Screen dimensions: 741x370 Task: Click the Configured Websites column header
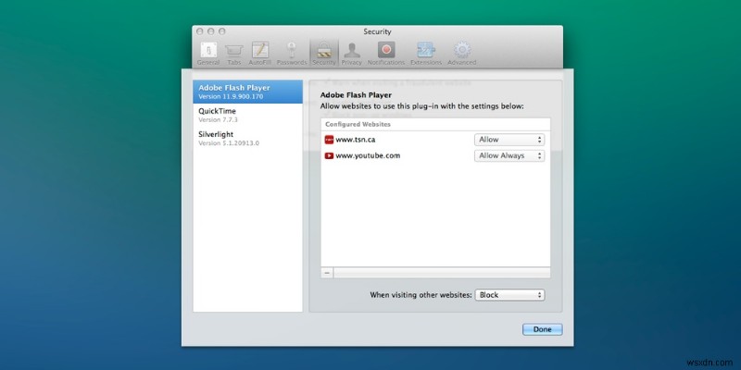(435, 125)
